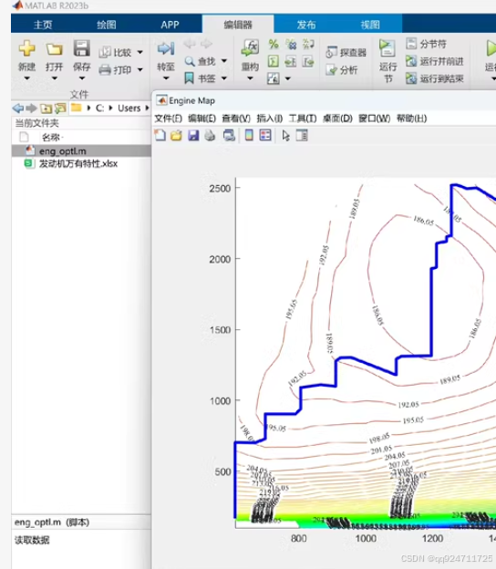This screenshot has width=496, height=569.
Task: Click the C: drive path segment
Action: pyautogui.click(x=99, y=108)
